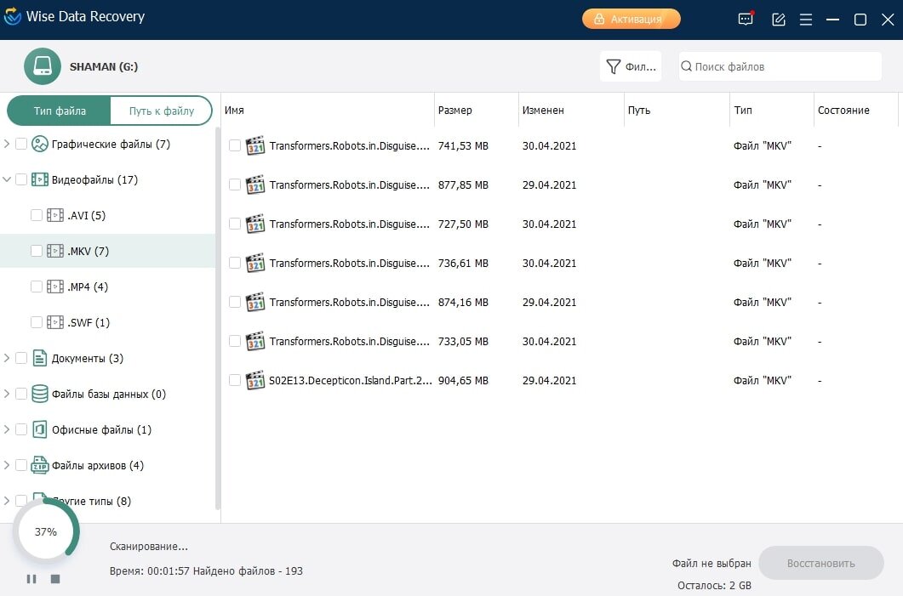This screenshot has height=596, width=903.
Task: Check the Документы (3) checkbox
Action: (21, 358)
